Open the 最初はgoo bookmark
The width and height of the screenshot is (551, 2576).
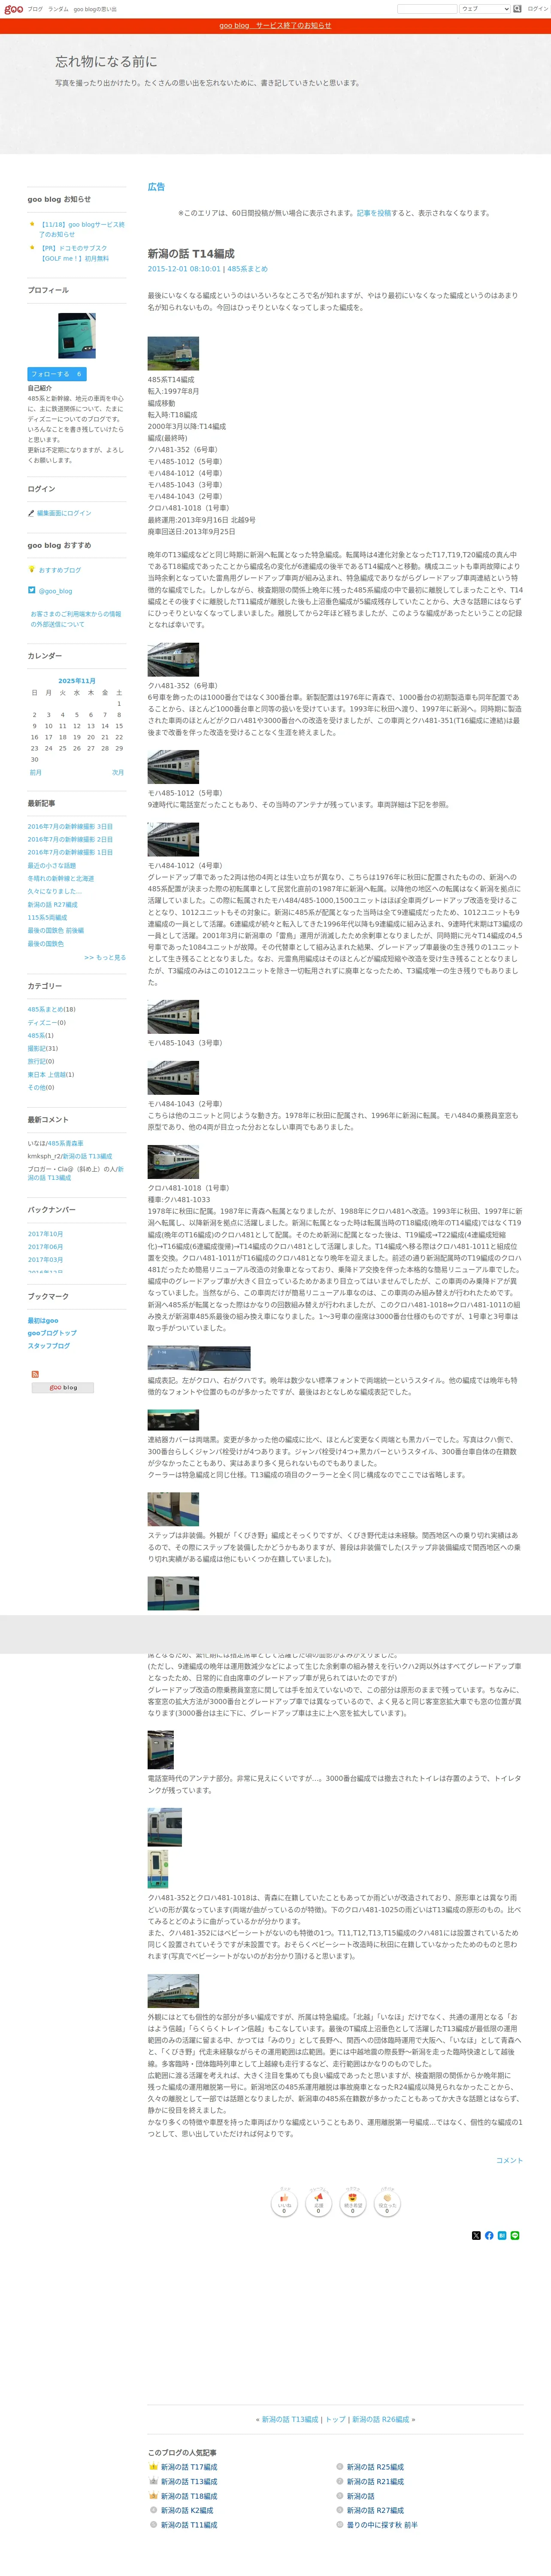click(x=43, y=1321)
